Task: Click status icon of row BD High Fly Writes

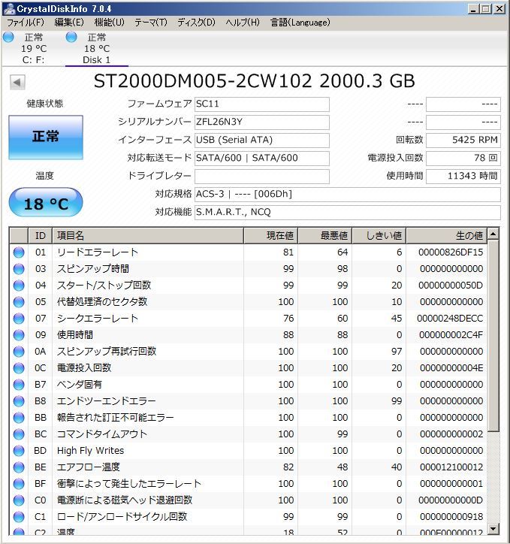Action: click(19, 451)
